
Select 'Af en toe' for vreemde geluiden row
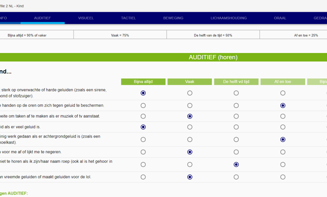pos(283,177)
